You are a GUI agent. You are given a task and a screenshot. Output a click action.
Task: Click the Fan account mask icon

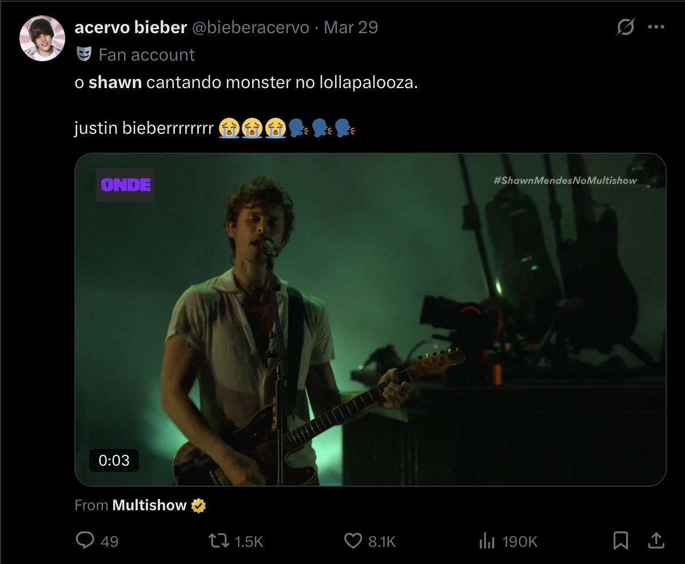coord(84,54)
